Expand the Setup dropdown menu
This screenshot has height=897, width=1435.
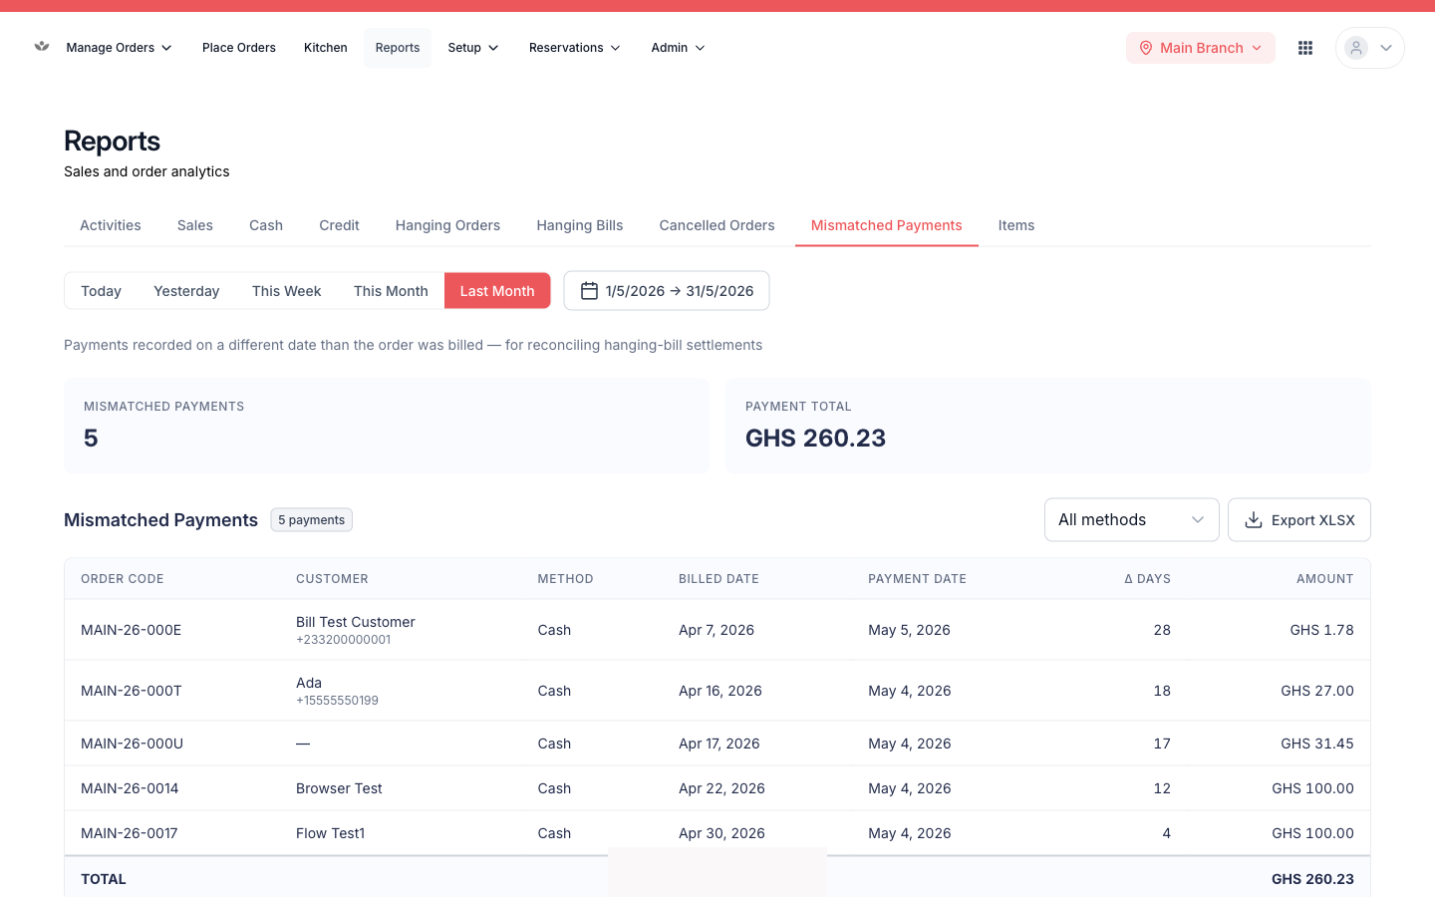tap(472, 48)
